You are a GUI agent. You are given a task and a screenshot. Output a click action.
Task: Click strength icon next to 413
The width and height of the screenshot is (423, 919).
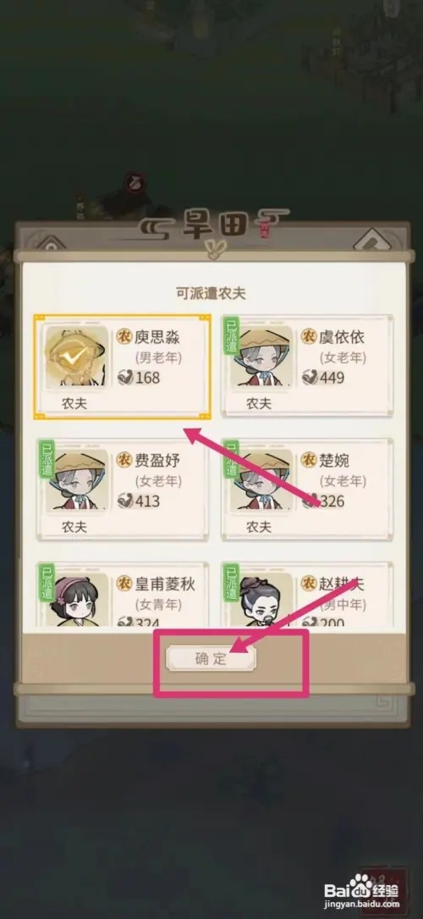125,501
